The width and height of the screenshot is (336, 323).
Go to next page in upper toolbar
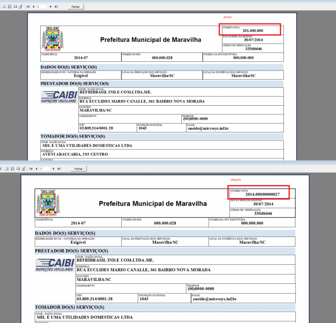[x=51, y=6]
